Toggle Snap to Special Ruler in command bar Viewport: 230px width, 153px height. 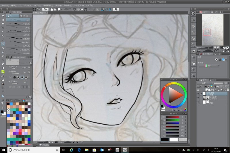point(106,9)
